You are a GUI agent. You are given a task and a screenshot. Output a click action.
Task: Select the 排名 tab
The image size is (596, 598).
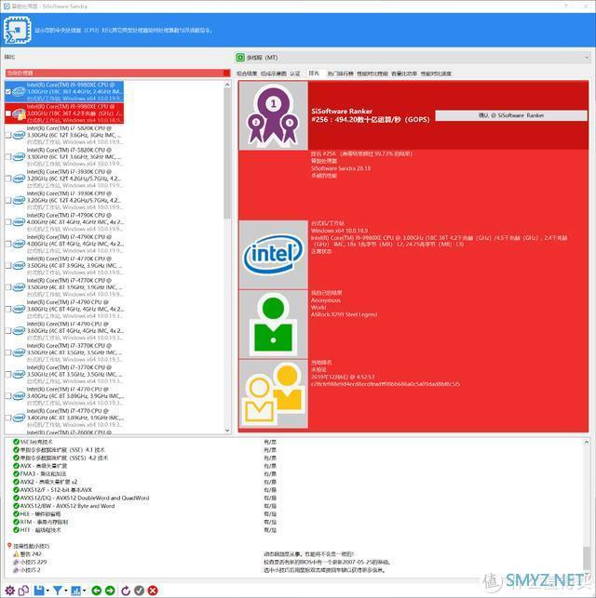pos(314,73)
